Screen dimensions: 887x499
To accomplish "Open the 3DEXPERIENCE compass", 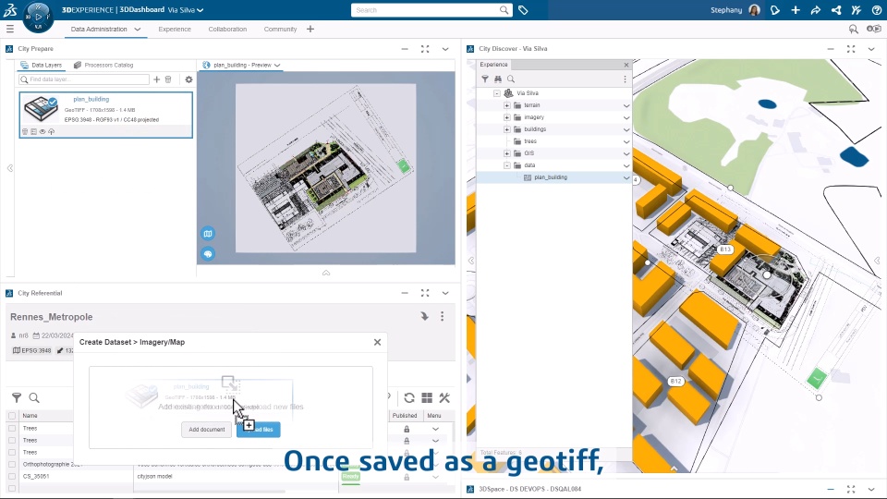I will [39, 17].
